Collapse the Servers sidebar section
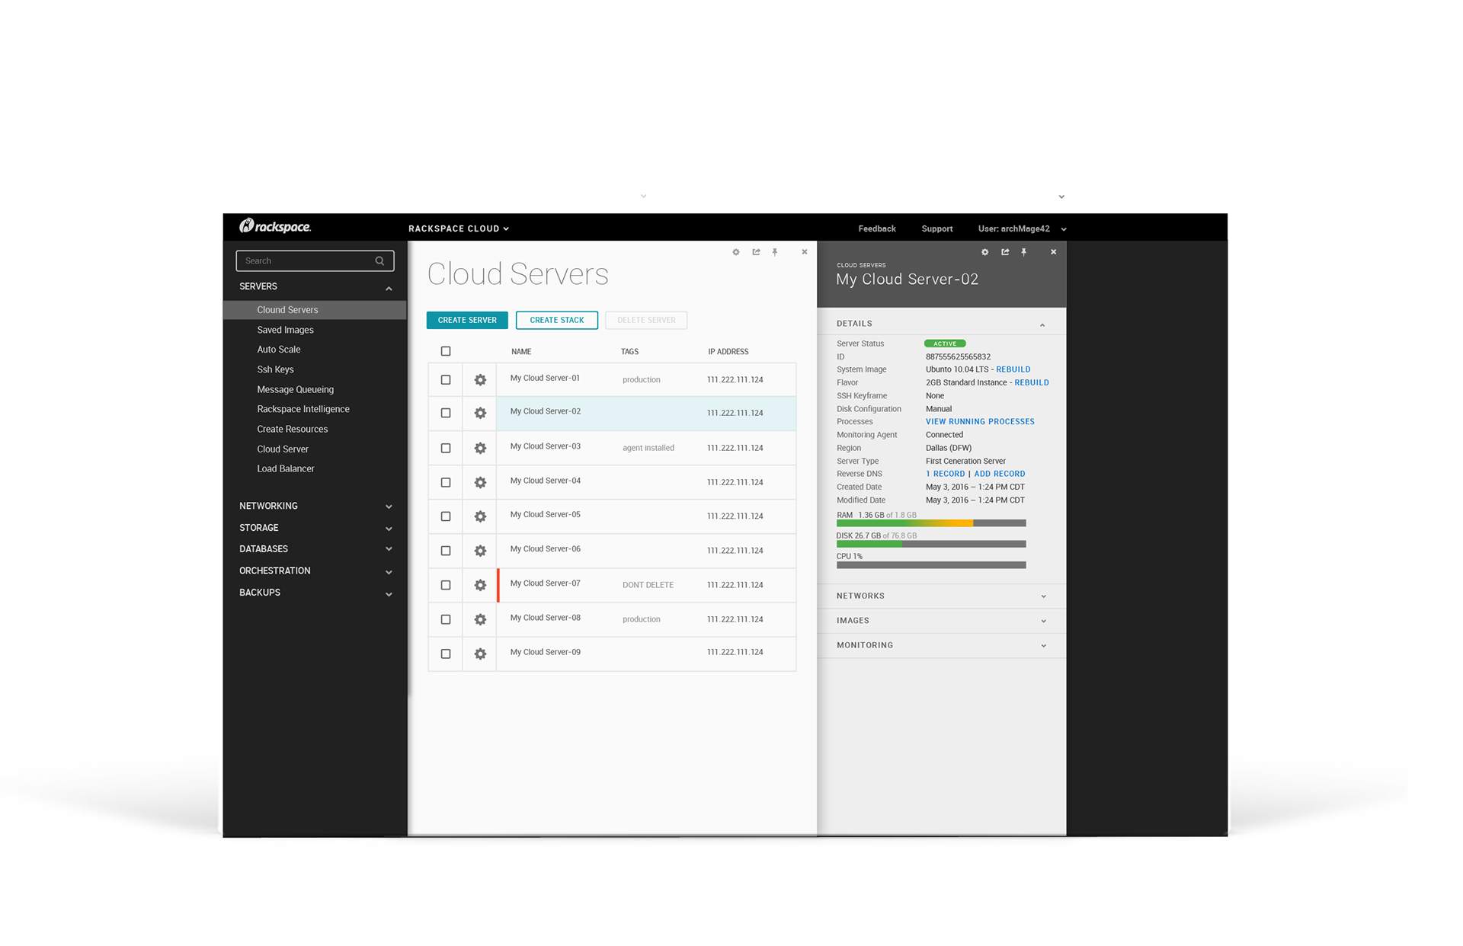The image size is (1463, 946). 389,289
